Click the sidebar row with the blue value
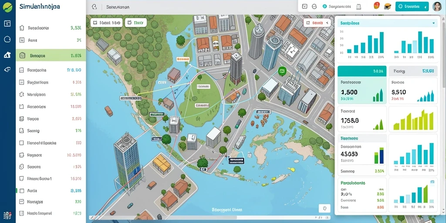Screen dimensions: 446x223 point(51,70)
